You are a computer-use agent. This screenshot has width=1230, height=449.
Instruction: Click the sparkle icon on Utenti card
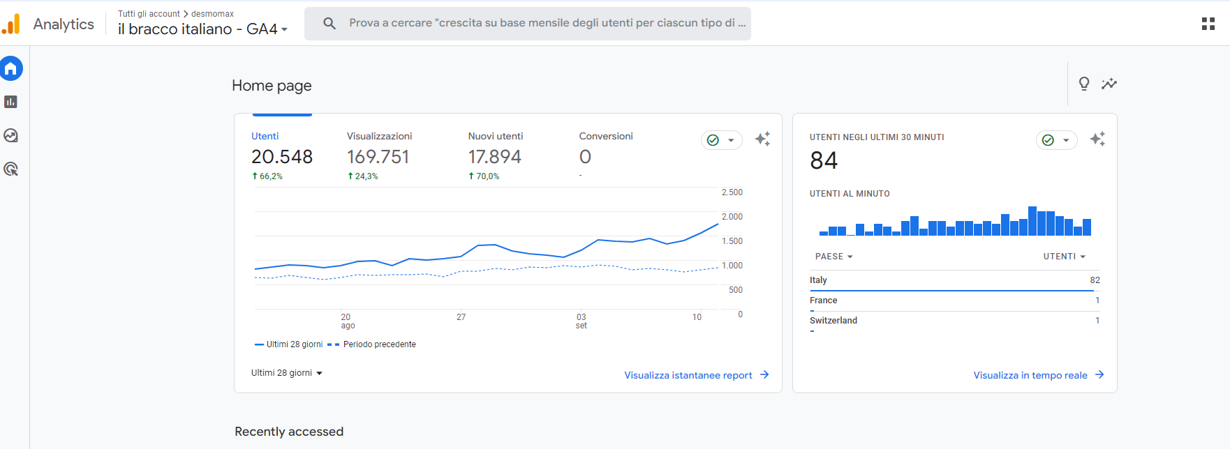pos(762,139)
